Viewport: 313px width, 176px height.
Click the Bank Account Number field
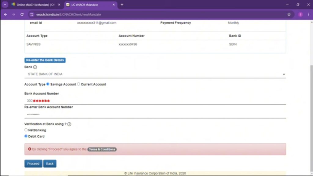[155, 101]
